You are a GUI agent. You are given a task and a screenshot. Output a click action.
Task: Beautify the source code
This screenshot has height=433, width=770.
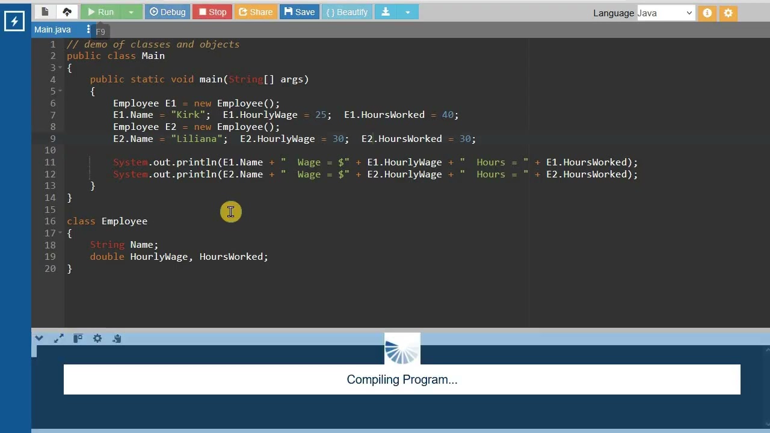347,11
